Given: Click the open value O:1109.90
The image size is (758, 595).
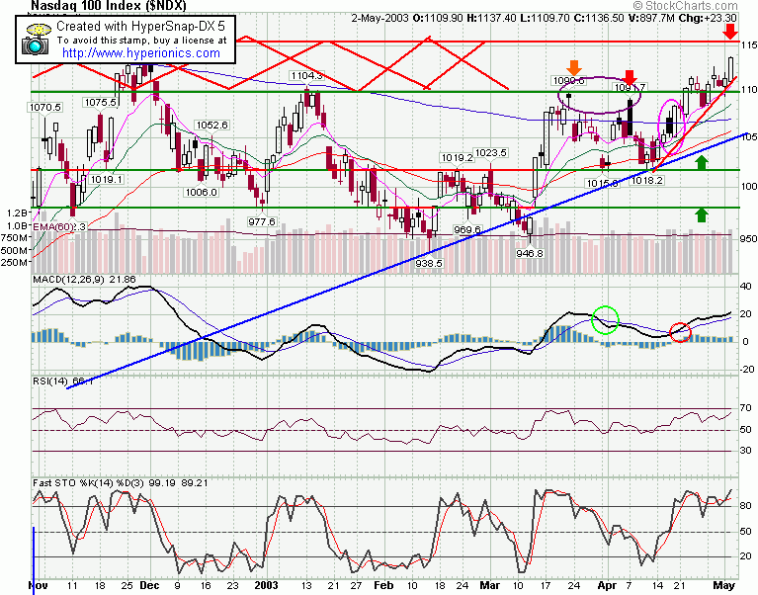Looking at the screenshot, I should click(438, 18).
